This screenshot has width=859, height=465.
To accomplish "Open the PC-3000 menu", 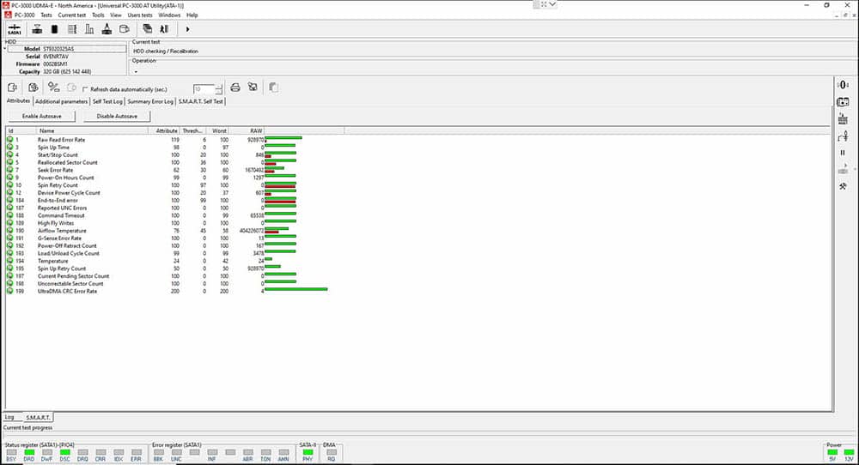I will click(x=24, y=15).
